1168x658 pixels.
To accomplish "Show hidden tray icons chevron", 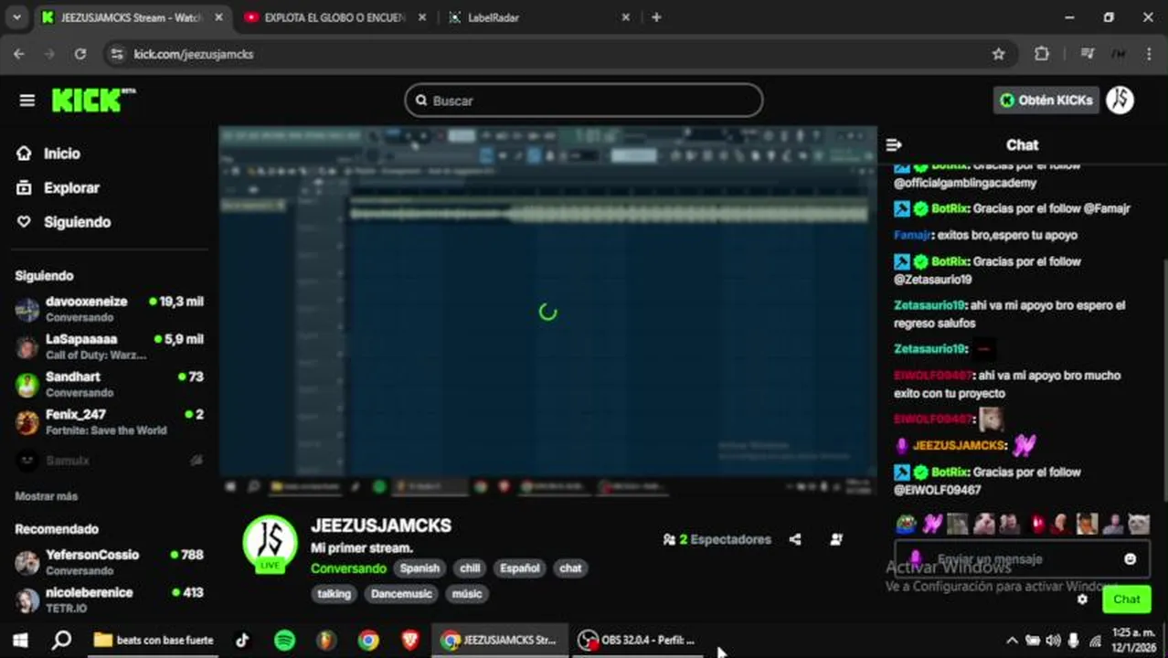I will click(x=1012, y=641).
